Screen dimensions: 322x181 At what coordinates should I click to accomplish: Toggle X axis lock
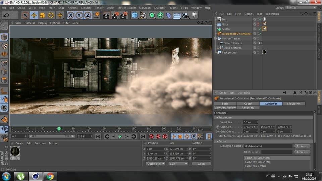tap(71, 15)
